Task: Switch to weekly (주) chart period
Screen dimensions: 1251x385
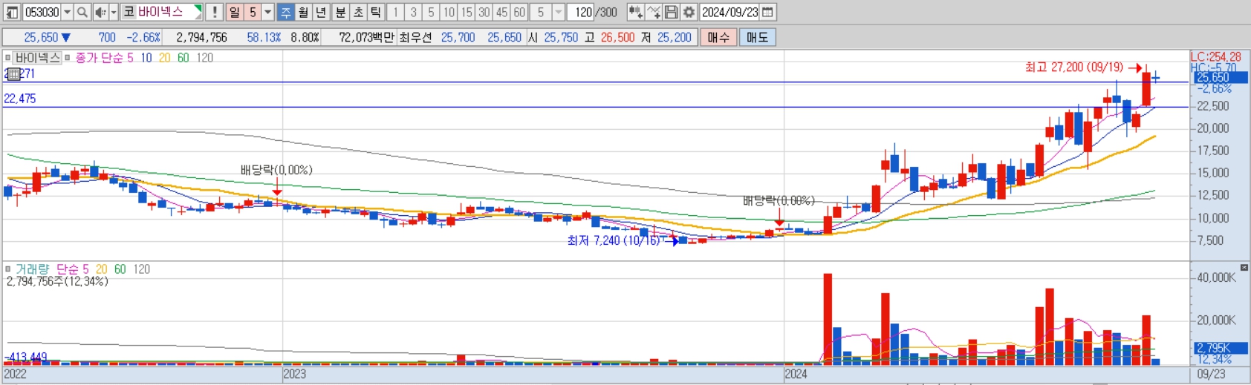Action: click(x=286, y=12)
